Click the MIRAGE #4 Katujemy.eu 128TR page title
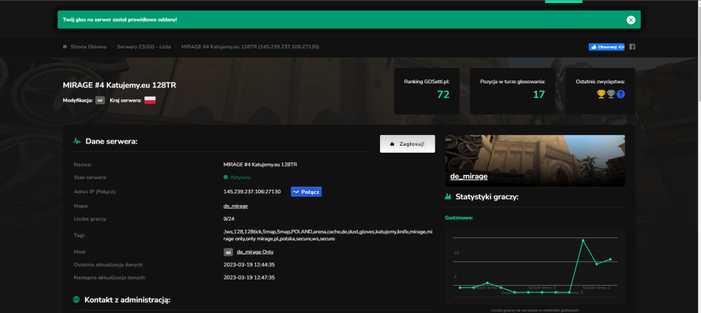The height and width of the screenshot is (313, 701). click(119, 85)
